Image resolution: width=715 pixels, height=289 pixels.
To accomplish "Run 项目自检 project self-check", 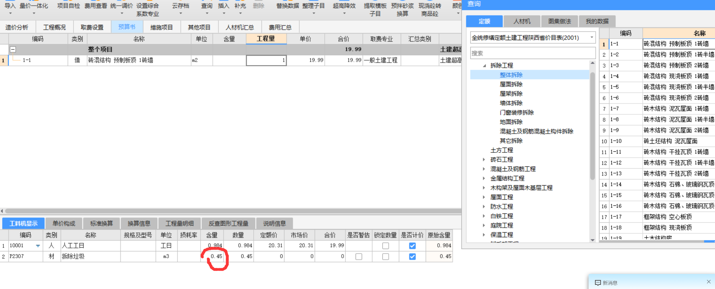I will tap(68, 6).
